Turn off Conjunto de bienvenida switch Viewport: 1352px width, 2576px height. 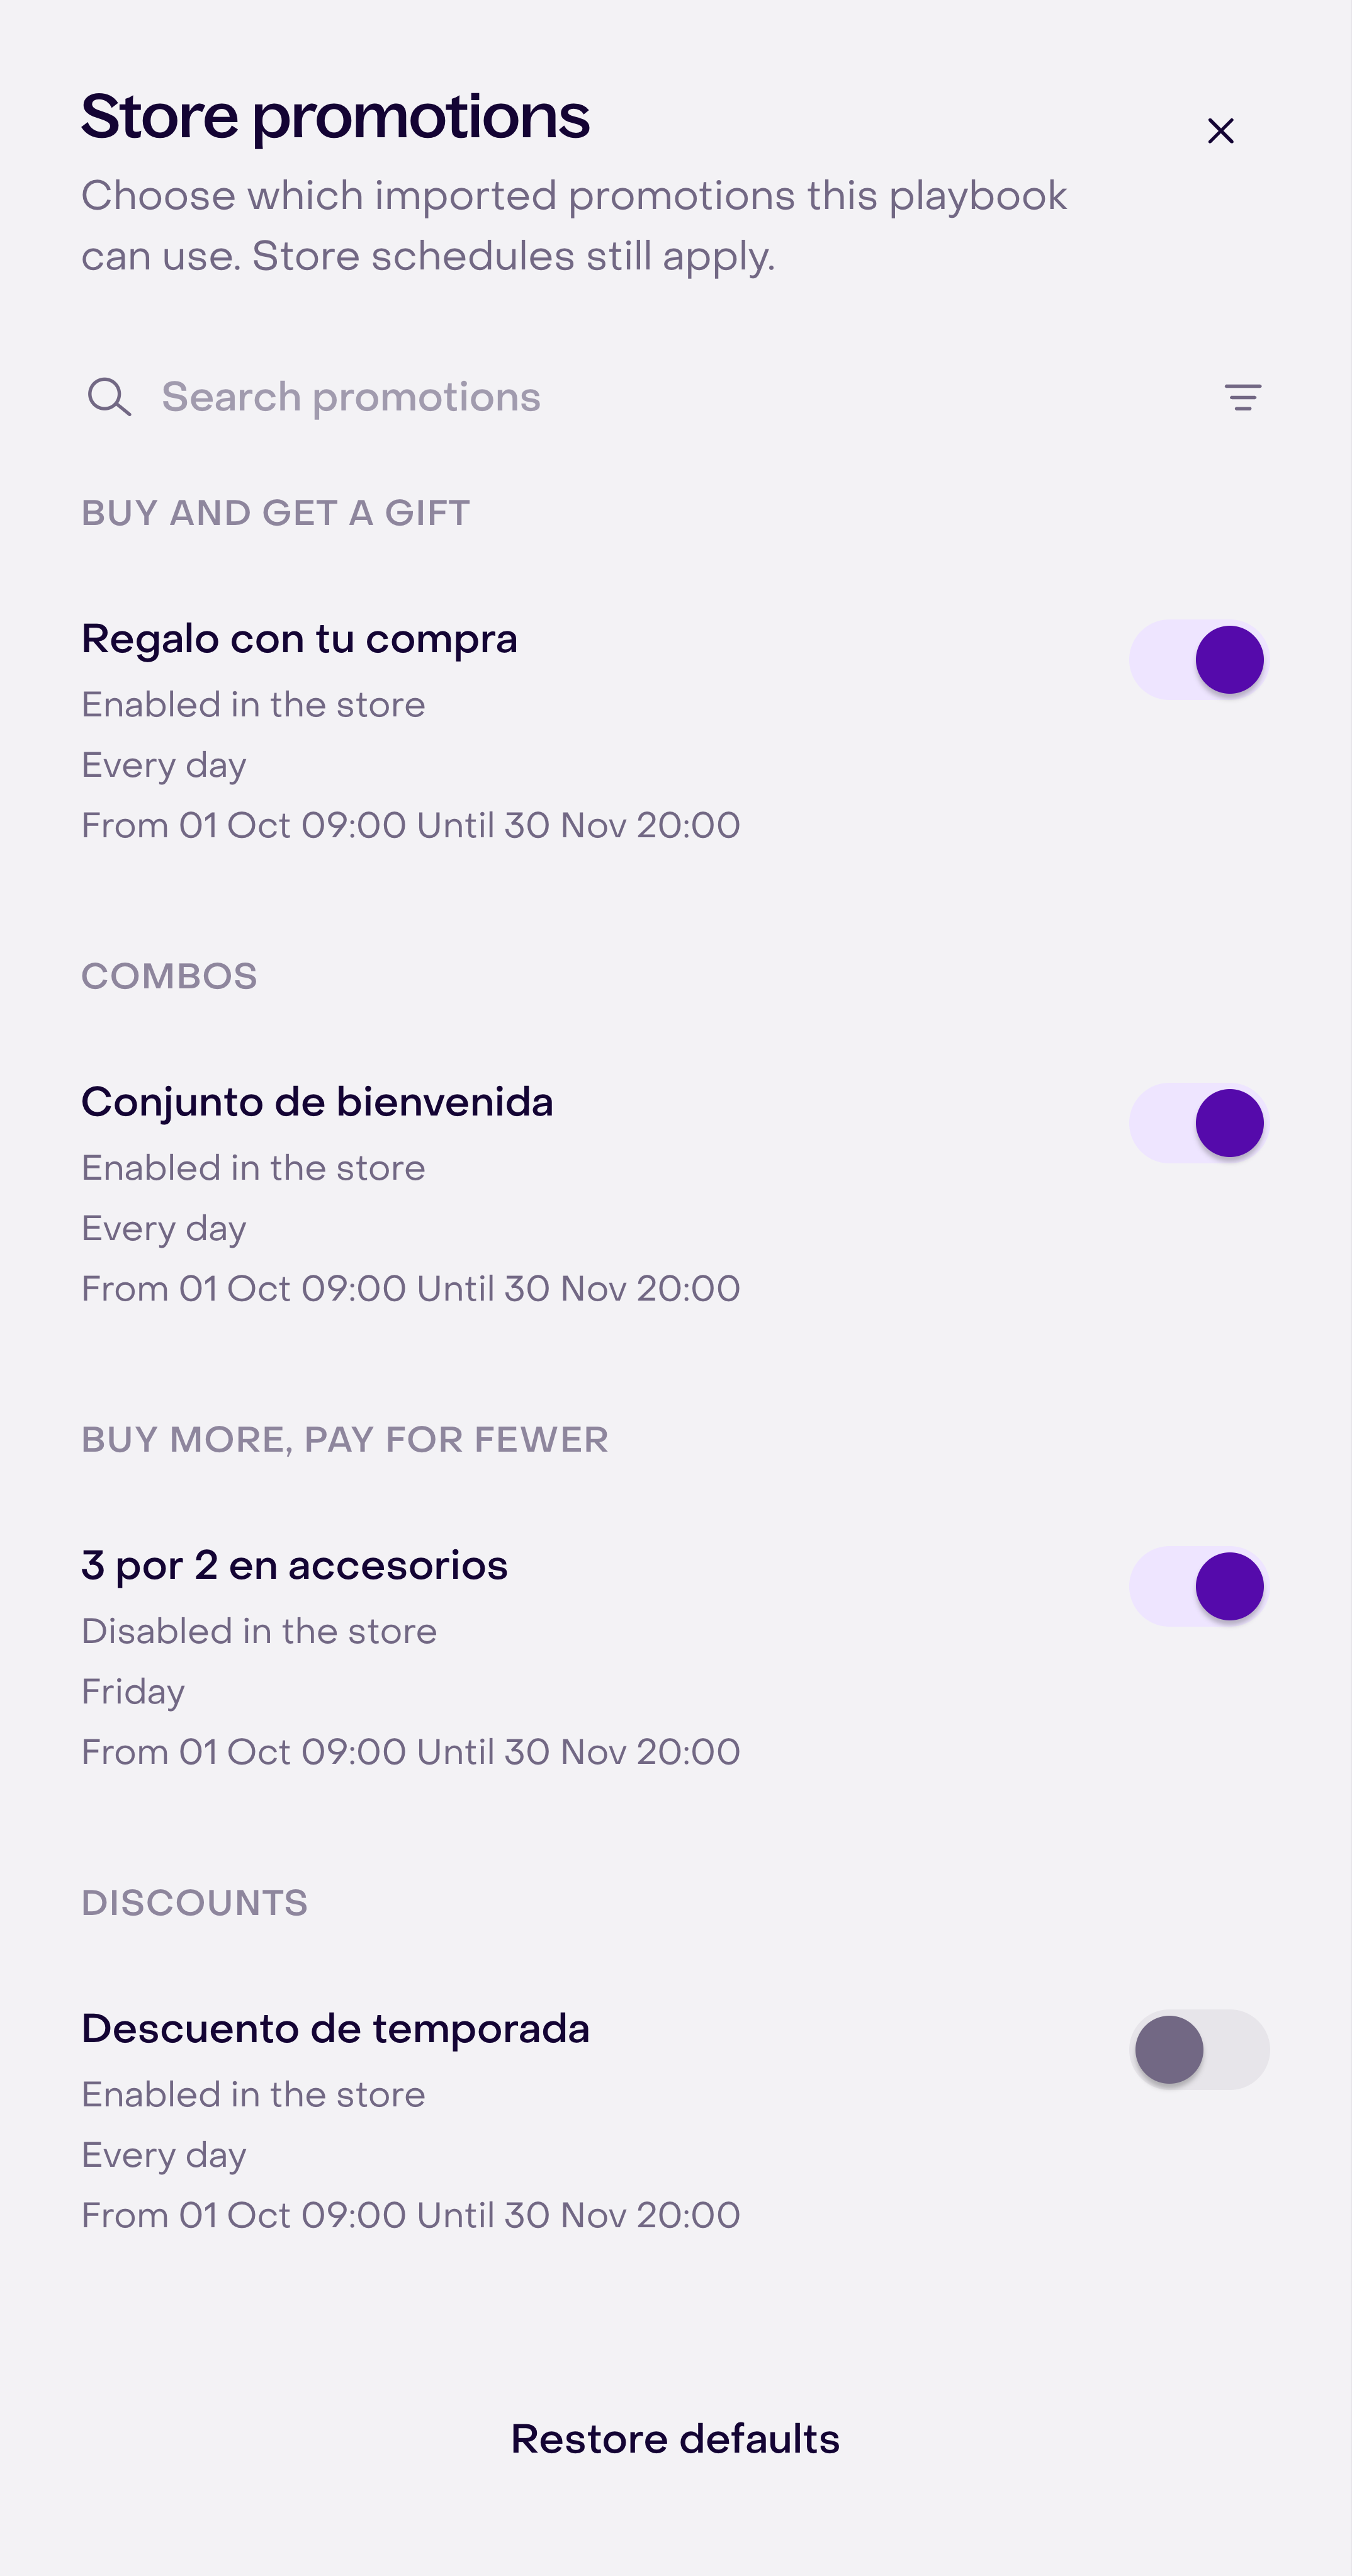click(x=1199, y=1123)
